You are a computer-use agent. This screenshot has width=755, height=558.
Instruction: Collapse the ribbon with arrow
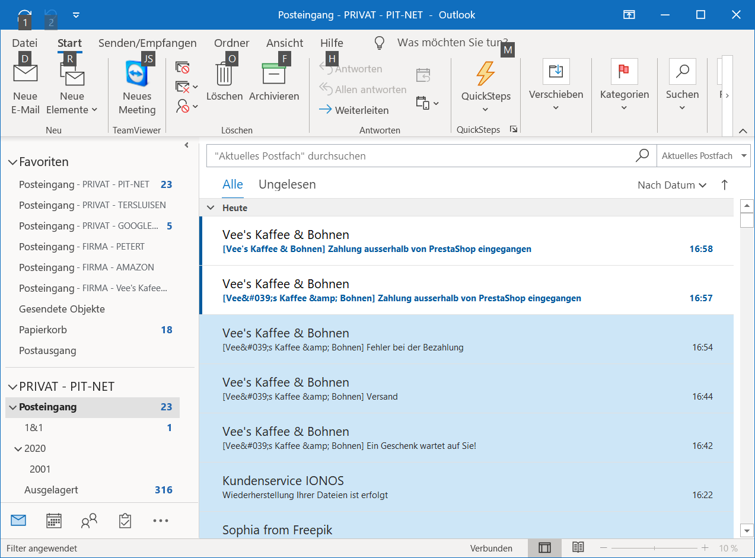[743, 131]
